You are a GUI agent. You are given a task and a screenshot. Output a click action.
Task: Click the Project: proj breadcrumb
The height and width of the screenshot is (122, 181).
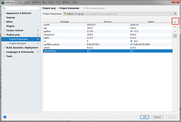tap(49, 8)
